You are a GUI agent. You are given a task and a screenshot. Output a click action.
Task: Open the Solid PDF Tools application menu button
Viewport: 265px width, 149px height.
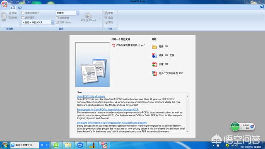(4, 4)
